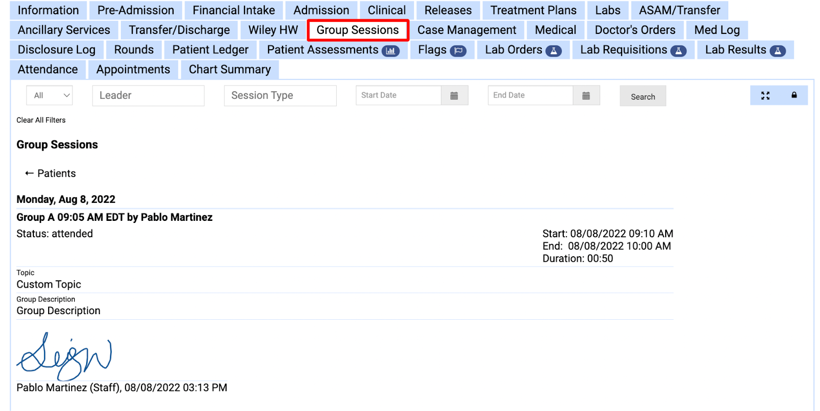Screen dimensions: 820x411
Task: Select the Chart Summary tab
Action: [x=230, y=70]
